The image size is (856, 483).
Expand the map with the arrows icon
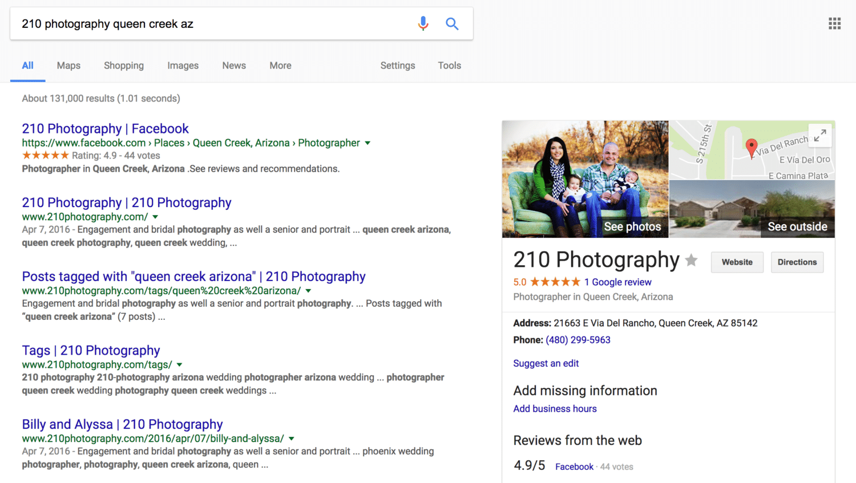click(x=820, y=136)
